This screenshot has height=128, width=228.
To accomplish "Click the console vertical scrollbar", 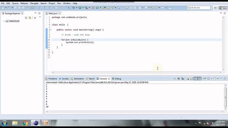I will (226, 97).
